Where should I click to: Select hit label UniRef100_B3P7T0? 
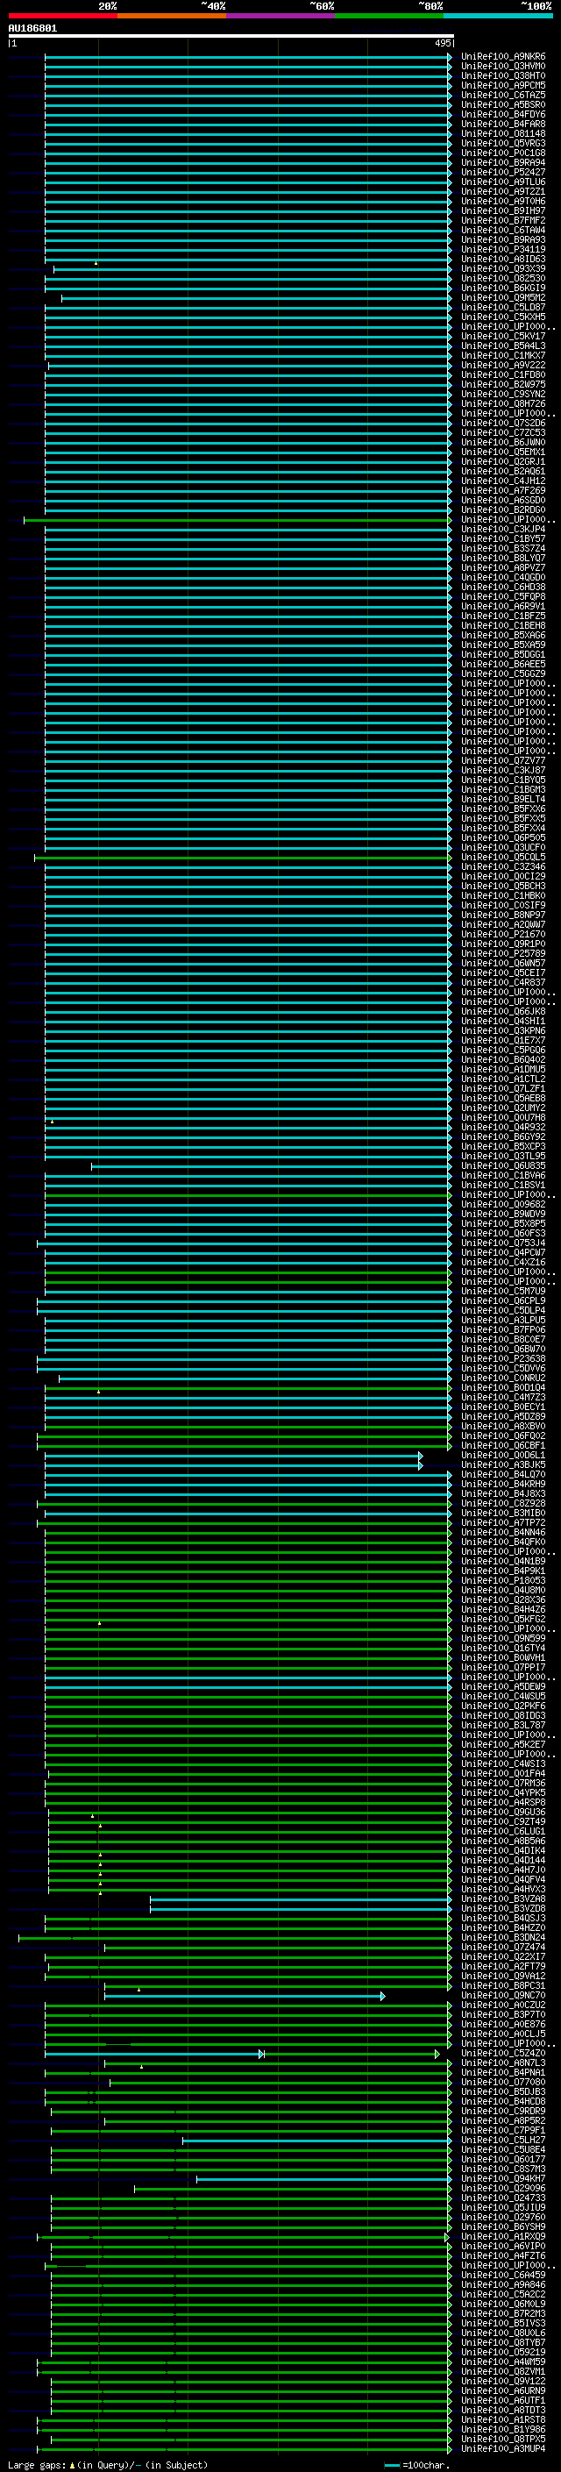503,2014
